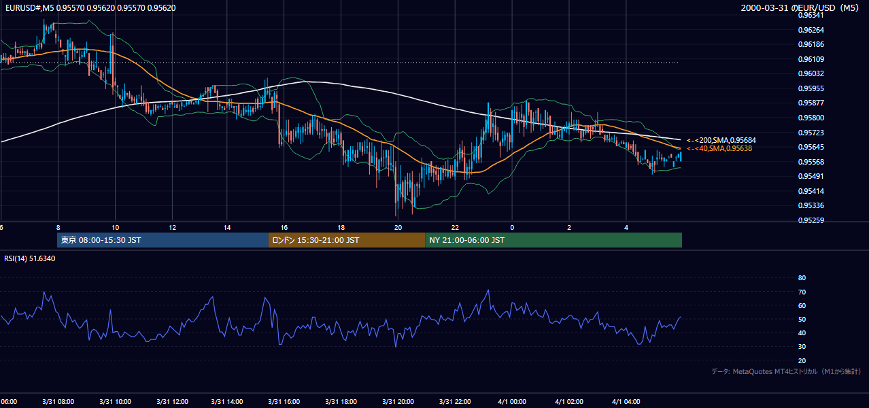
Task: Select the 40,SMA,0.95638 label
Action: (x=719, y=148)
